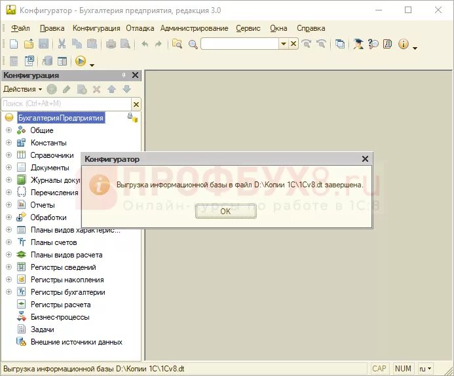This screenshot has width=454, height=376.
Task: Open the Окна menu
Action: click(278, 28)
